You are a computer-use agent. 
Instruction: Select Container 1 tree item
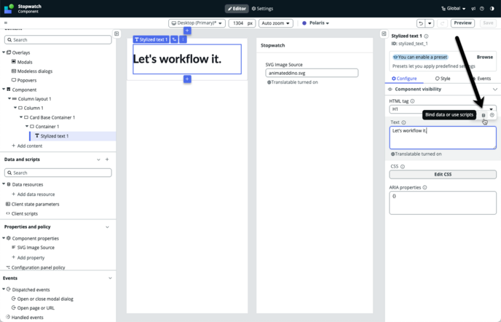[x=44, y=127]
